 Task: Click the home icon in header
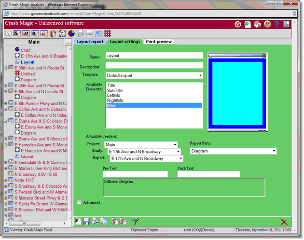(x=257, y=24)
